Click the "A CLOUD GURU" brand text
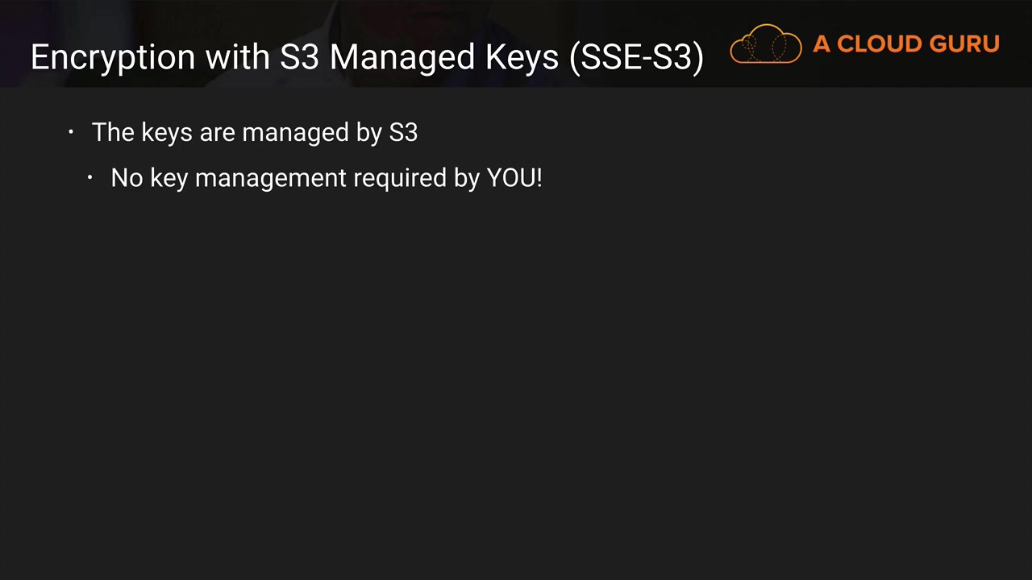 click(x=905, y=44)
